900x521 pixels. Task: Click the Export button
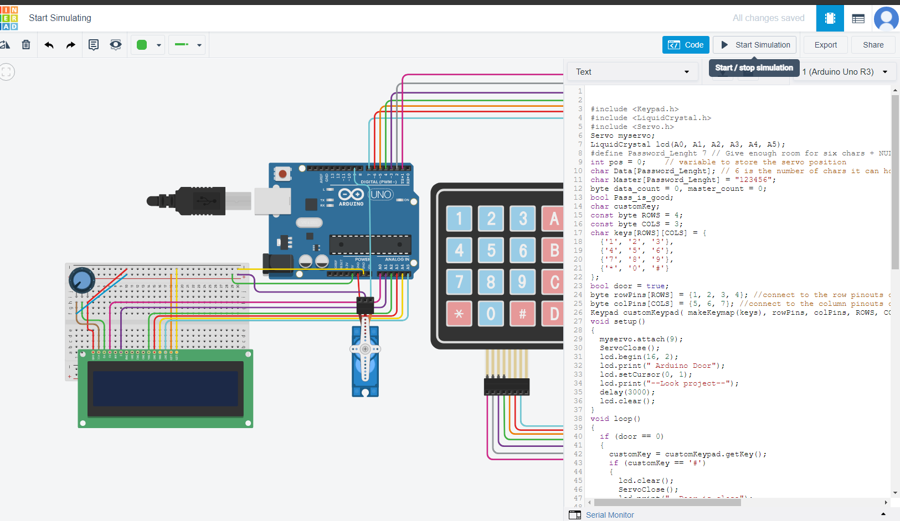pyautogui.click(x=825, y=45)
